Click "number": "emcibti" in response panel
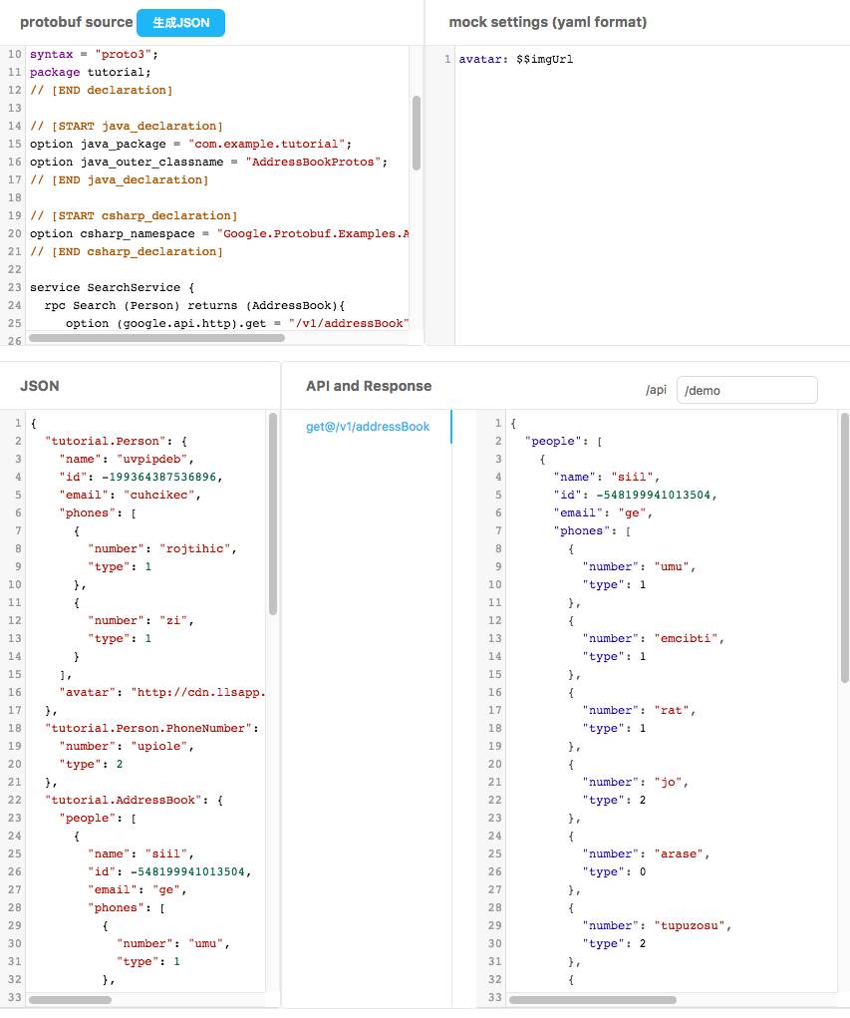This screenshot has height=1018, width=850. pyautogui.click(x=654, y=638)
